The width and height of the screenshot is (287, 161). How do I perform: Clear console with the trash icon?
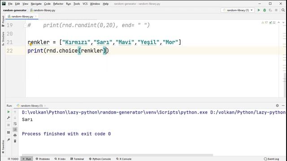pyautogui.click(x=15, y=141)
